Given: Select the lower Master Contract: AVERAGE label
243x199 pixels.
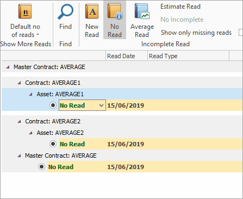Looking at the screenshot, I should point(61,156).
